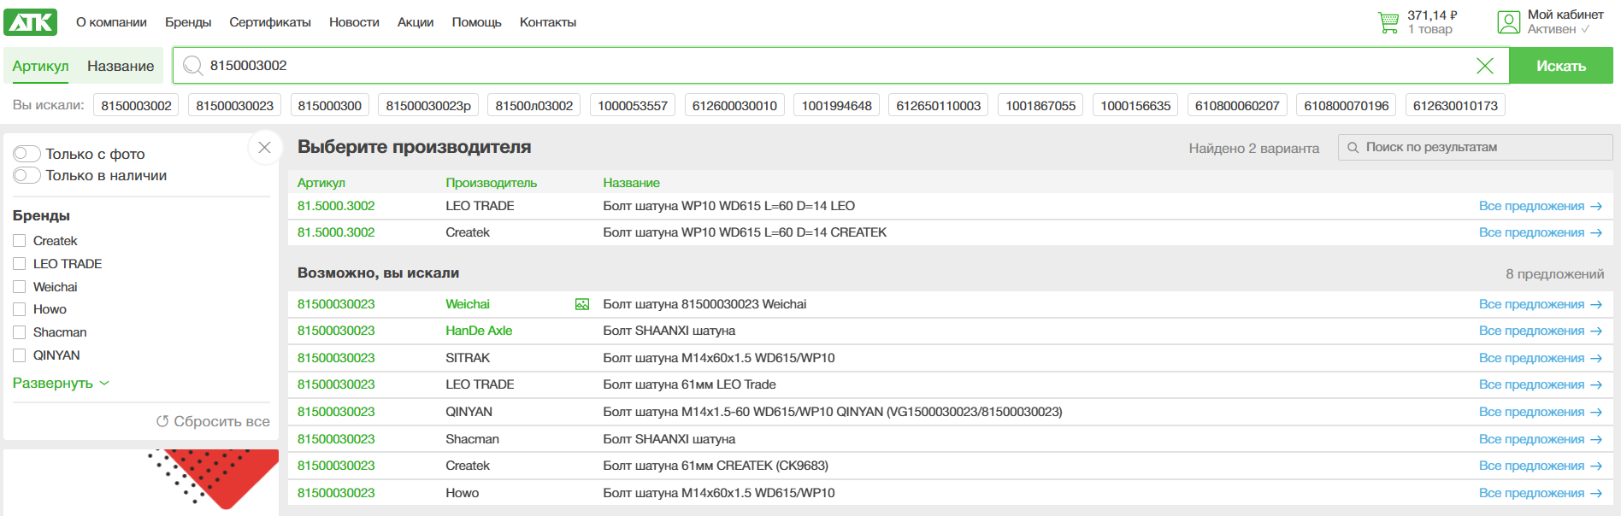
Task: Expand the brands list with Развернуть
Action: point(61,383)
